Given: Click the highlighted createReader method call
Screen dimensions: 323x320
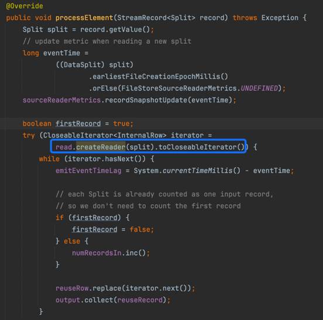Looking at the screenshot, I should (101, 147).
